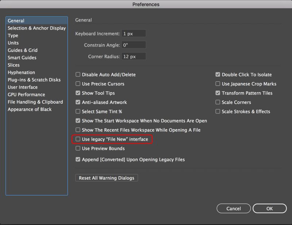The height and width of the screenshot is (225, 292).
Task: Uncheck Double Click To Isolate
Action: 217,75
